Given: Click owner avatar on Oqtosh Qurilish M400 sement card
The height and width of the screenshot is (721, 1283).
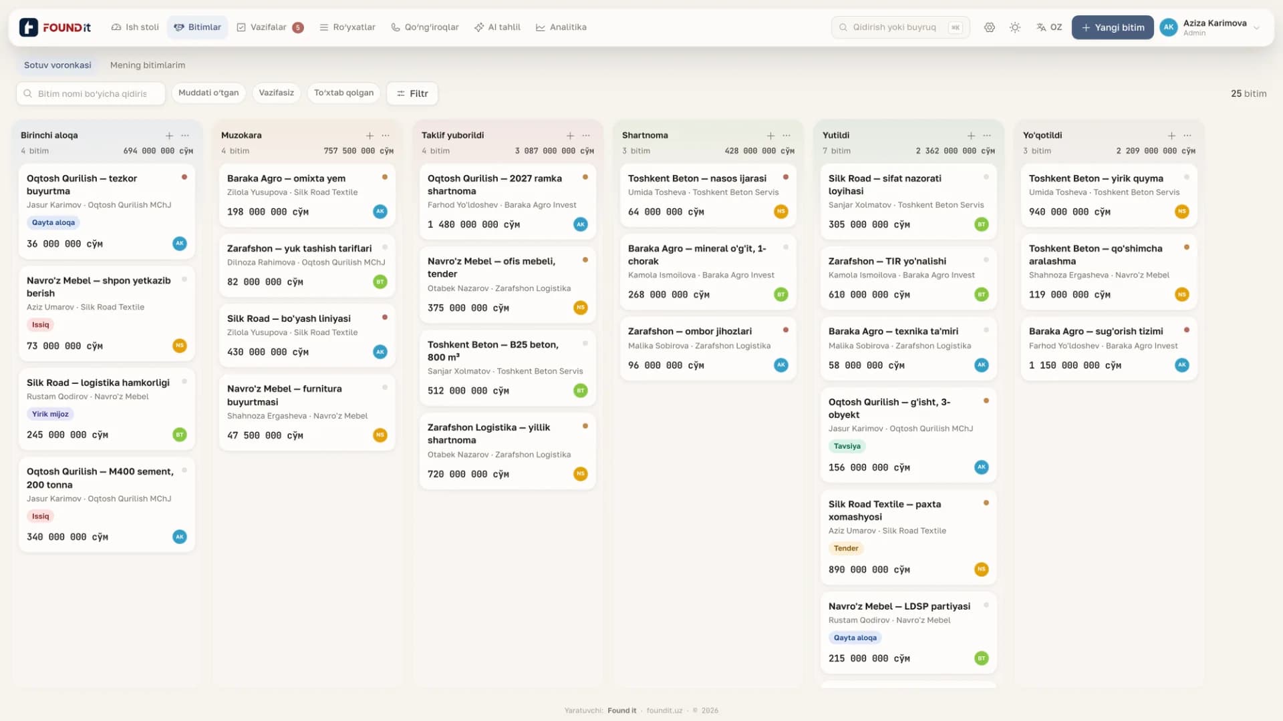Looking at the screenshot, I should (x=180, y=537).
